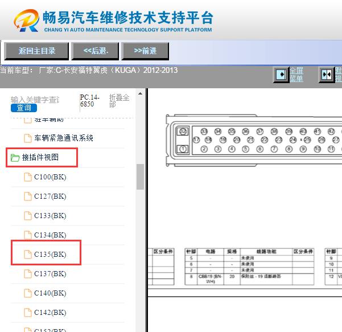The height and width of the screenshot is (332, 342).
Task: Click the page icon next to C140(BK)
Action: [x=28, y=293]
